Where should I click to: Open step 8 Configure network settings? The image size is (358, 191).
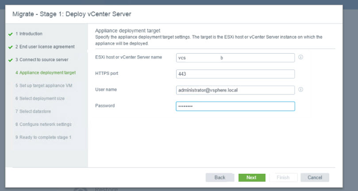(x=43, y=124)
